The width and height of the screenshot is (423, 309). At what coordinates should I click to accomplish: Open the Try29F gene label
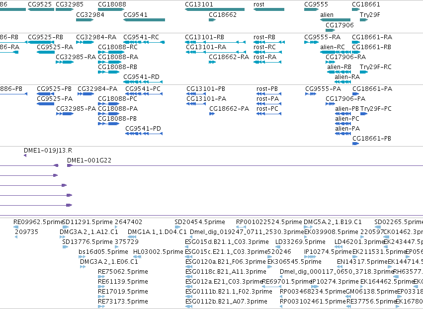tap(370, 15)
